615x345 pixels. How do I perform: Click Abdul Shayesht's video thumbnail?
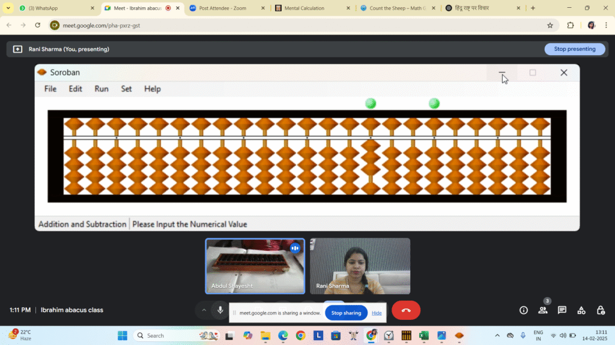[255, 266]
